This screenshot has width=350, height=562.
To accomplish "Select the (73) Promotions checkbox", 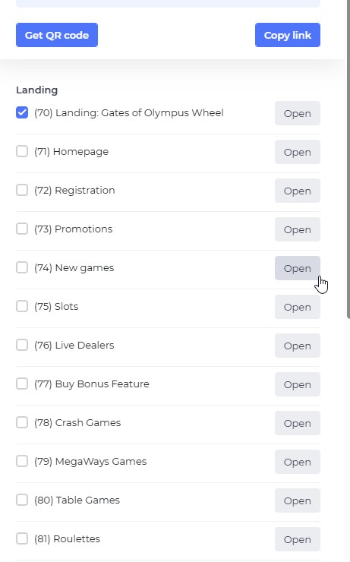I will point(22,229).
